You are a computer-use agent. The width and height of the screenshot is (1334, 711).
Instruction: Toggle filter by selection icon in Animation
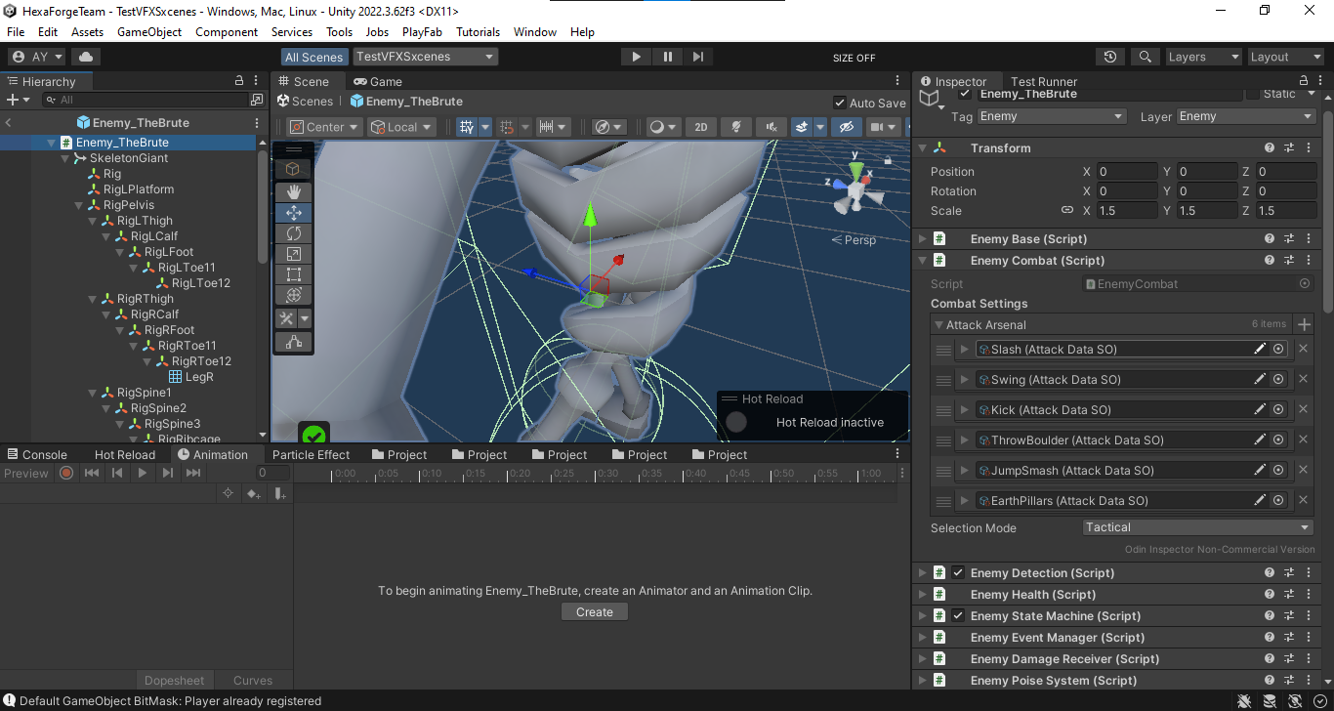[229, 494]
